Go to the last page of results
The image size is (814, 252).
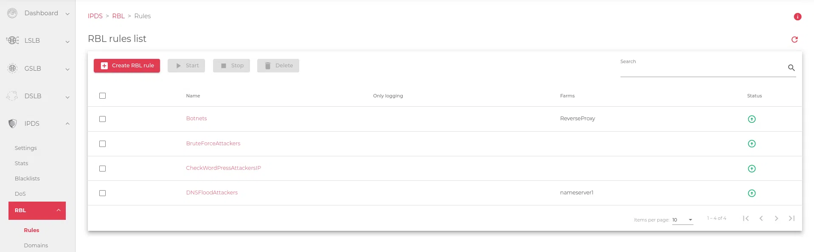coord(792,219)
